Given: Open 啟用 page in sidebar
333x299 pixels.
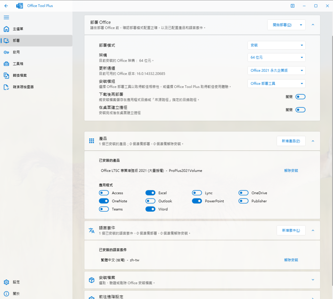Looking at the screenshot, I should pos(36,52).
